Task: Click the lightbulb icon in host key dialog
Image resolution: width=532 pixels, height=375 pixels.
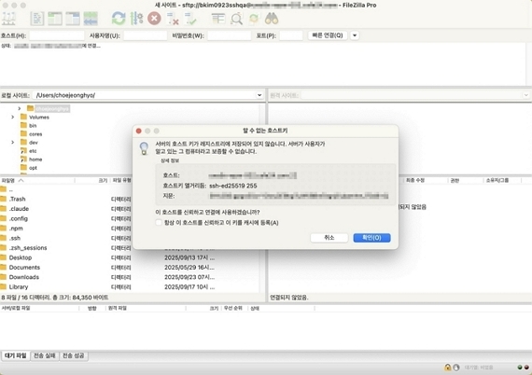Action: 144,148
